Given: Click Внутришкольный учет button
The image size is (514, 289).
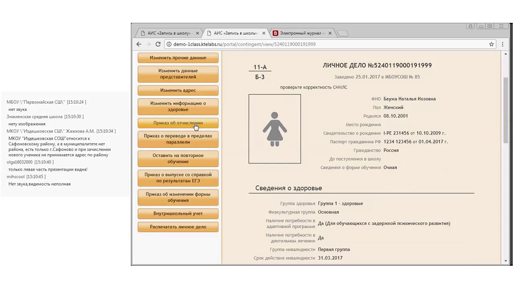Looking at the screenshot, I should coord(178,214).
